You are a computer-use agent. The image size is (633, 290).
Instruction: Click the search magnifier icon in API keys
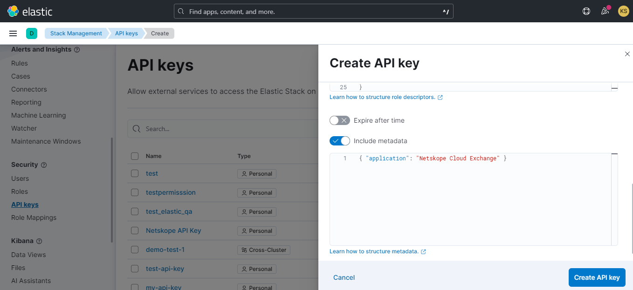pyautogui.click(x=137, y=129)
